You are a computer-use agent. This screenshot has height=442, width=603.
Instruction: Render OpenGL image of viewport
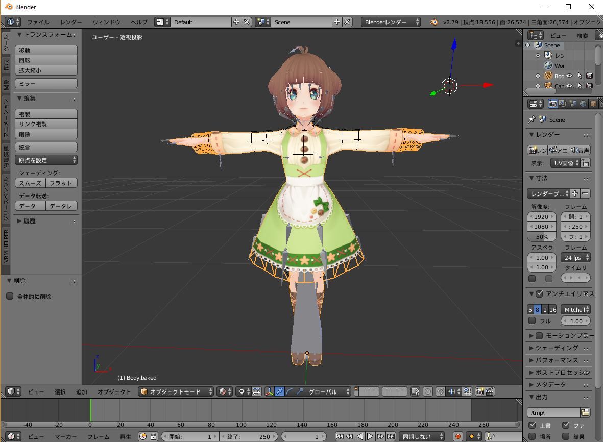[479, 391]
